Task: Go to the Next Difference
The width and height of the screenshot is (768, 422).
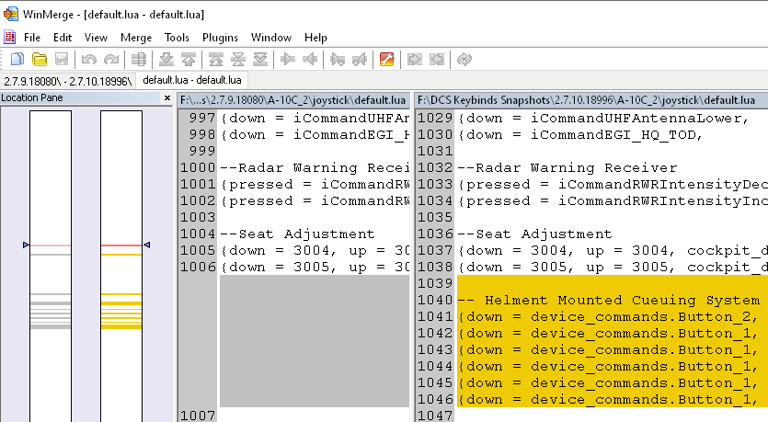Action: coord(166,60)
